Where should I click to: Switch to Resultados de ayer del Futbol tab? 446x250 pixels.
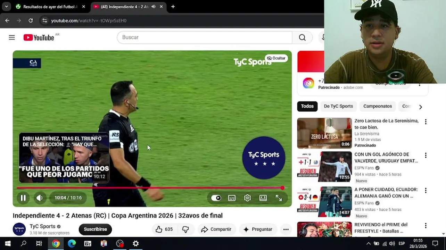point(50,7)
